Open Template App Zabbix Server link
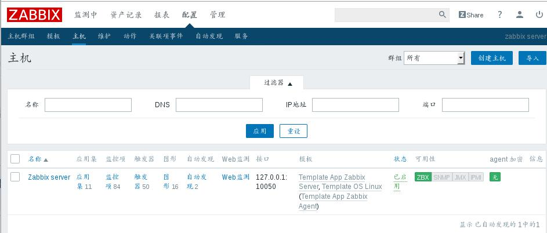This screenshot has width=547, height=233. click(332, 182)
